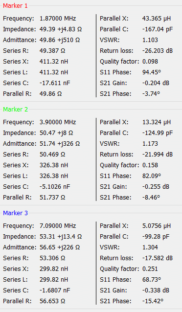Viewport: 182px width, 312px height.
Task: Click Marker 3 impedance 53.31 +j13.4 value
Action: (61, 237)
